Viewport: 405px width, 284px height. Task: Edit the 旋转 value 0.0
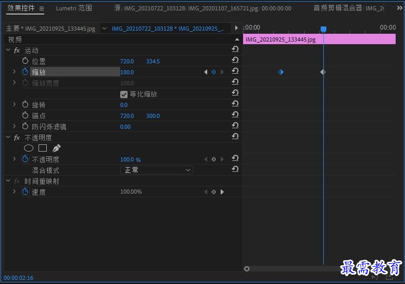[124, 105]
